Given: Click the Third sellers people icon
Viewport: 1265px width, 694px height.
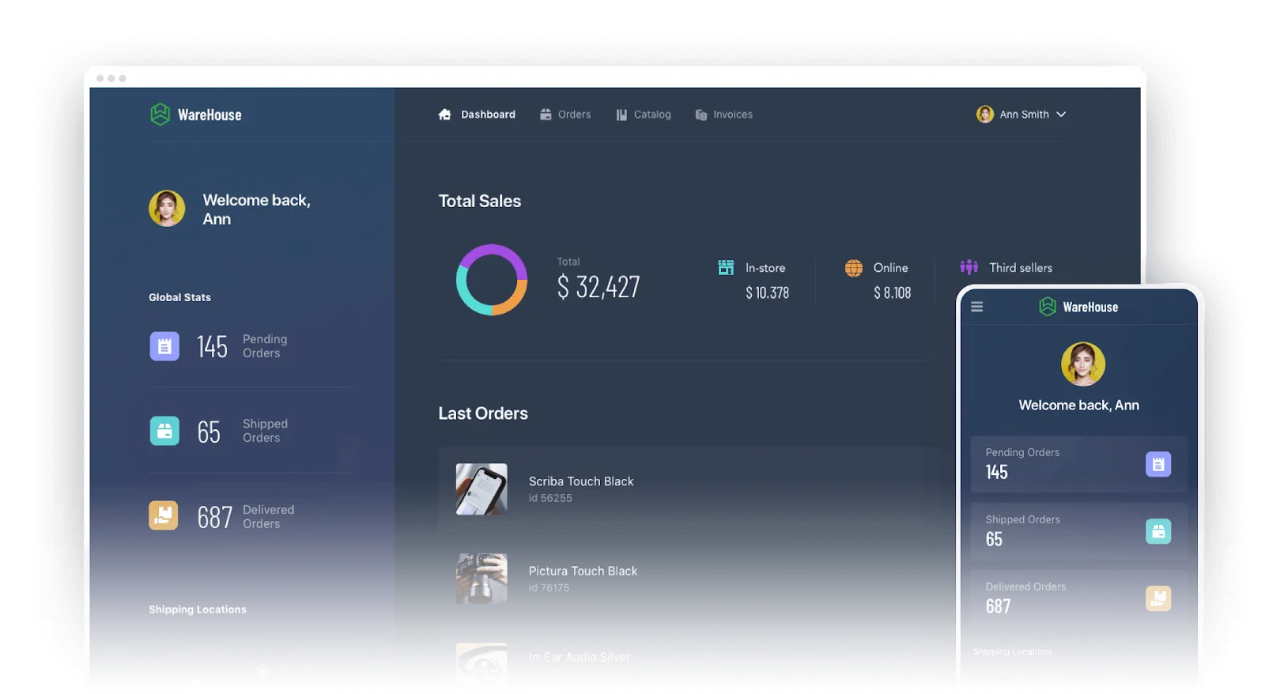Looking at the screenshot, I should [969, 267].
